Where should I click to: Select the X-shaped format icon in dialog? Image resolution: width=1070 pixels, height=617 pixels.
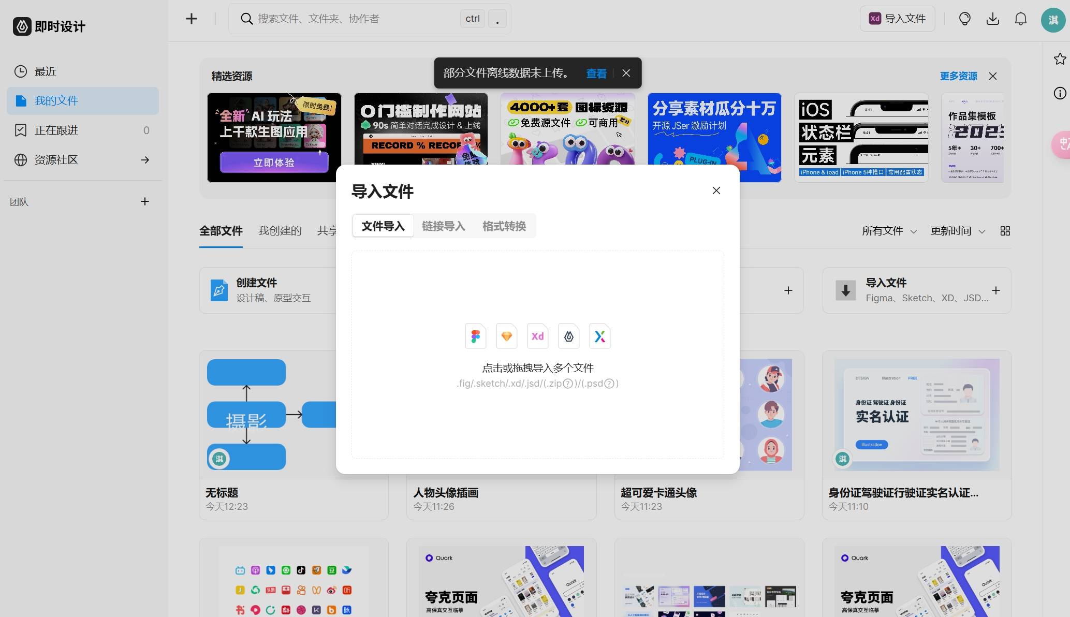click(599, 336)
